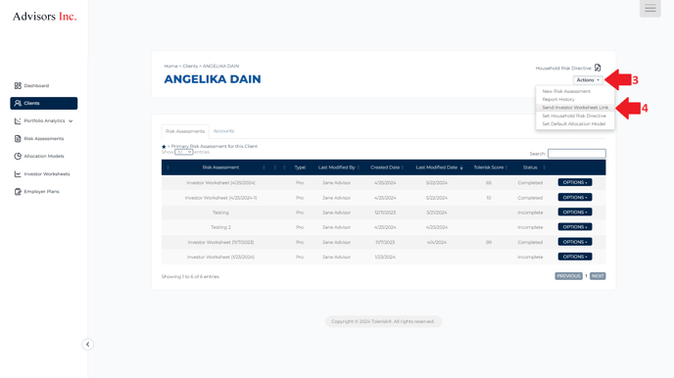The height and width of the screenshot is (378, 674).
Task: Focus the Search input field
Action: 576,154
